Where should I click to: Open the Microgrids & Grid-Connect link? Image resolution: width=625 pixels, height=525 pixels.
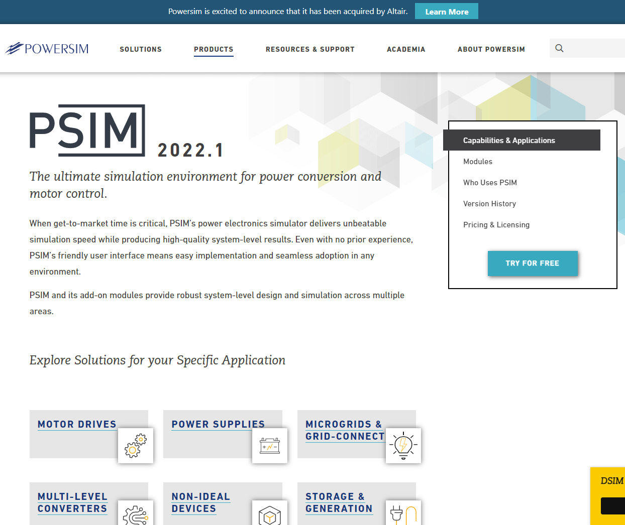(x=345, y=430)
